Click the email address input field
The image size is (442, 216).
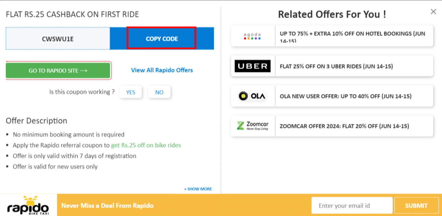click(x=352, y=205)
